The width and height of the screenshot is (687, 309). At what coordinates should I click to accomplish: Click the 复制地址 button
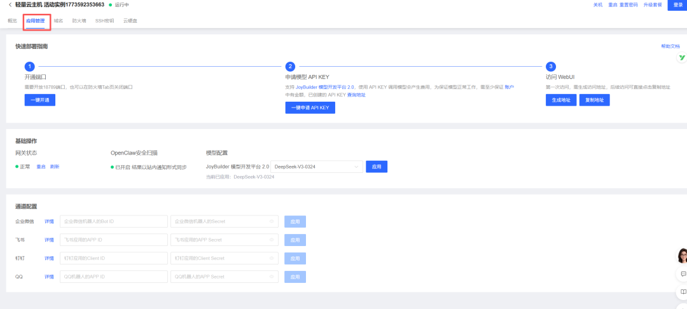[x=595, y=100]
